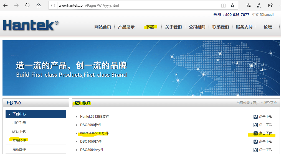Share this page via share icon

tap(270, 5)
